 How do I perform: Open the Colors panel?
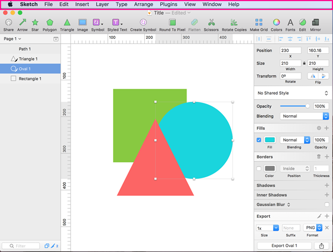click(276, 23)
